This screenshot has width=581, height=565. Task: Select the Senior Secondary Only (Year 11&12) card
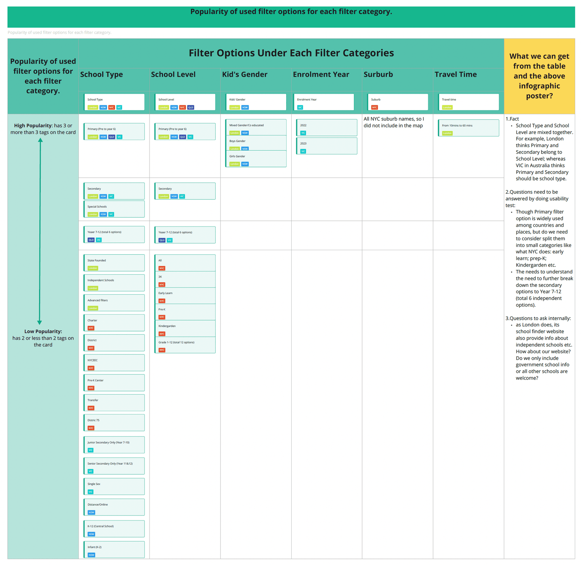point(114,466)
